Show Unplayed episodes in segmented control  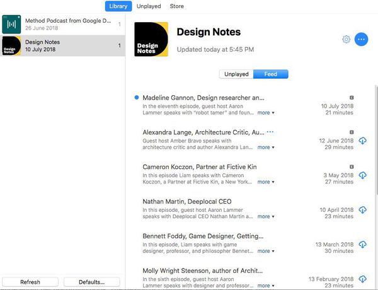coord(236,74)
